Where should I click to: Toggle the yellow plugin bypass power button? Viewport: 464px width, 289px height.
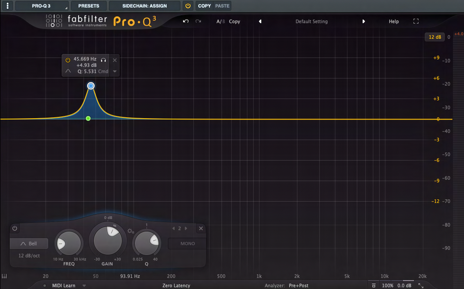tap(188, 6)
